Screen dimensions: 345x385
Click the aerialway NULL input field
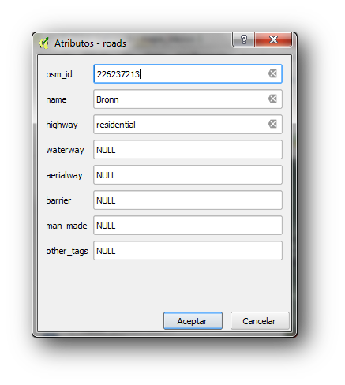click(x=188, y=175)
